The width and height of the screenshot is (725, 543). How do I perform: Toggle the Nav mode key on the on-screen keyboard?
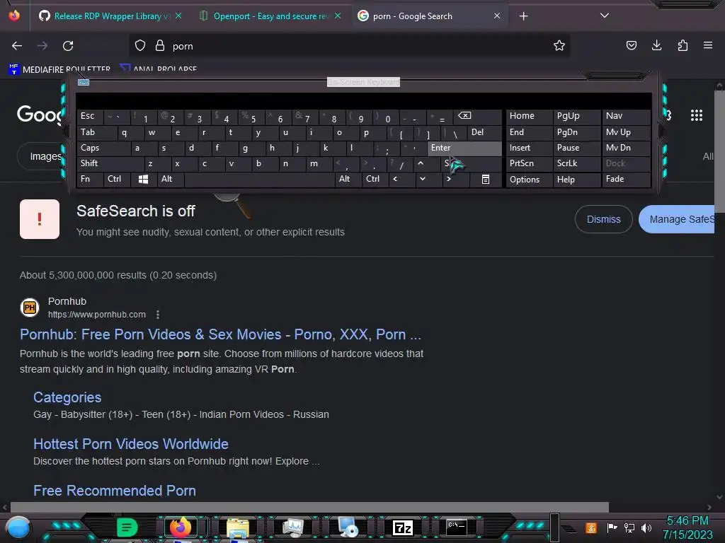pos(626,116)
